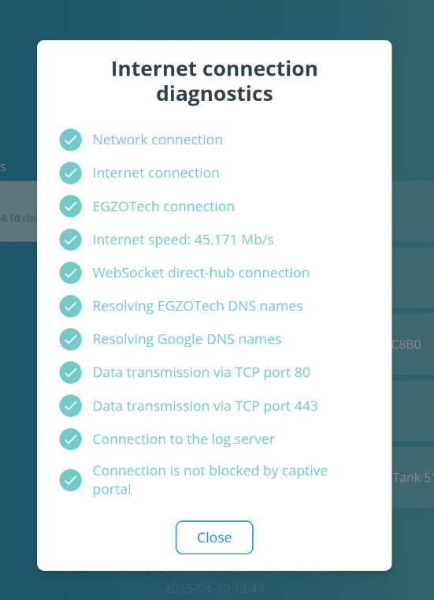Click the EGZOTech connection label
Image resolution: width=434 pixels, height=600 pixels.
(x=164, y=207)
